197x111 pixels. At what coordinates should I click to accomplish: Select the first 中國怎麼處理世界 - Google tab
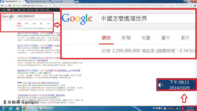tap(13, 2)
